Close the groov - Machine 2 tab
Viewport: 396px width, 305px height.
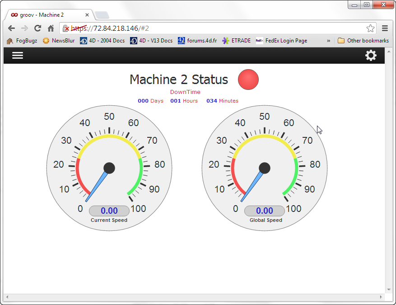click(87, 15)
